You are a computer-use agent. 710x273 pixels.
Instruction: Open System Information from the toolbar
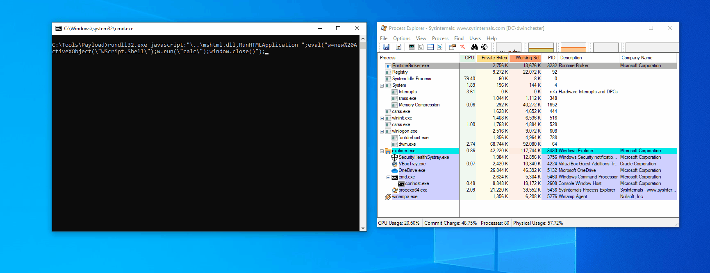pyautogui.click(x=412, y=47)
